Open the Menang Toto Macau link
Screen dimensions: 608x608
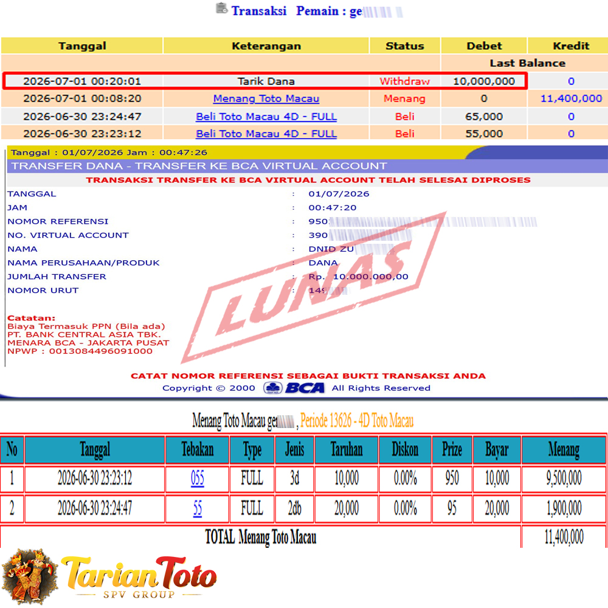pos(266,98)
